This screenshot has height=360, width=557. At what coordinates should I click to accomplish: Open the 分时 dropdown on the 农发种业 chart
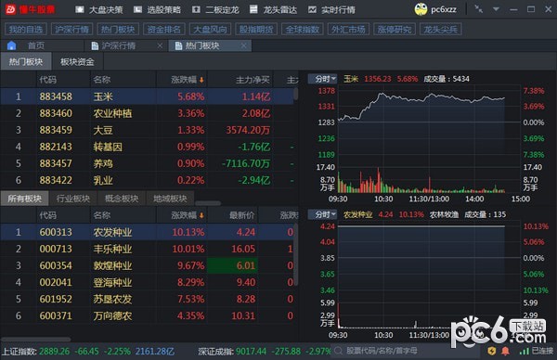322,214
